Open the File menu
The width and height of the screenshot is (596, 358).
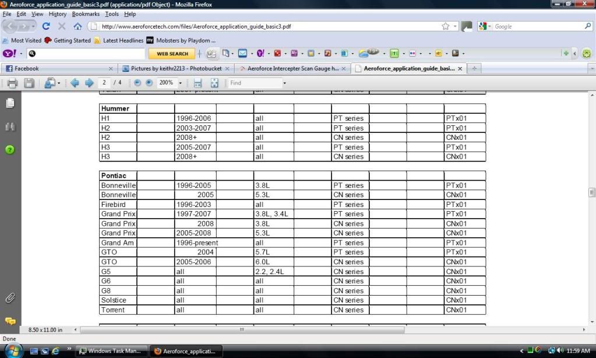[7, 14]
